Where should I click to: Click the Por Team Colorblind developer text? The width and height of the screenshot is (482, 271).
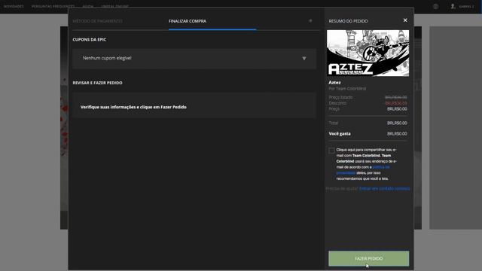pyautogui.click(x=347, y=89)
